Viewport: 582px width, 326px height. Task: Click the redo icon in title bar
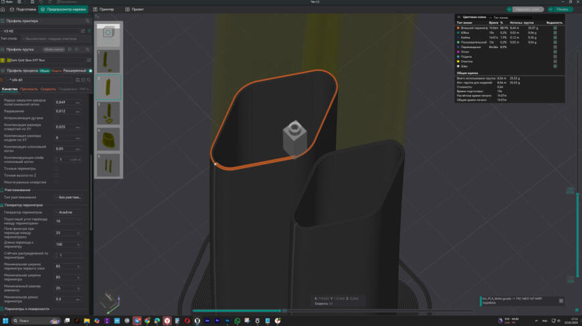tap(50, 2)
